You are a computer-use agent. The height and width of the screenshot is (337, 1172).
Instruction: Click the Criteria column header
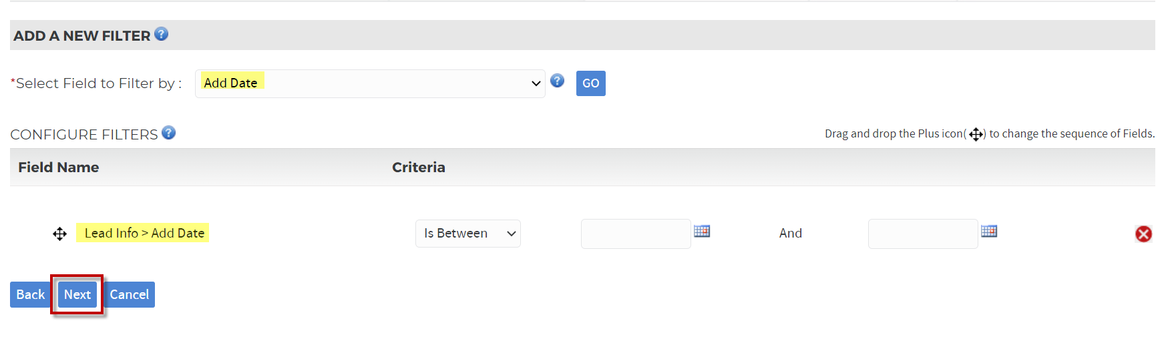tap(419, 167)
